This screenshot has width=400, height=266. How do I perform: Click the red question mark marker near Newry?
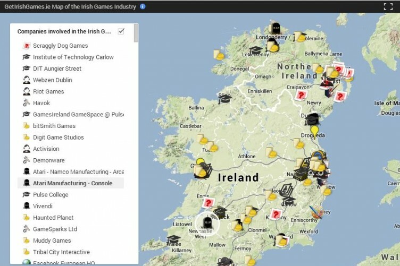coord(302,95)
